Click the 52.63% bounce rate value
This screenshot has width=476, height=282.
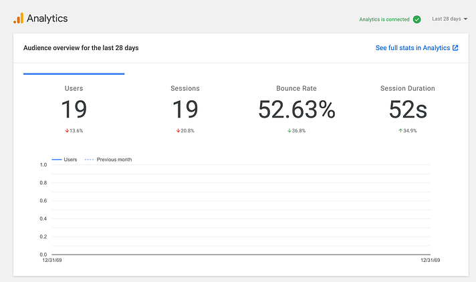297,110
